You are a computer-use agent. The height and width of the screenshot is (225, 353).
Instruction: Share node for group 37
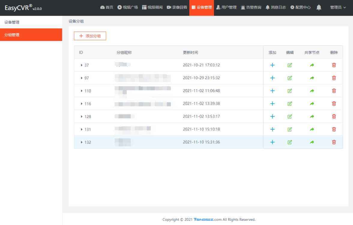312,65
